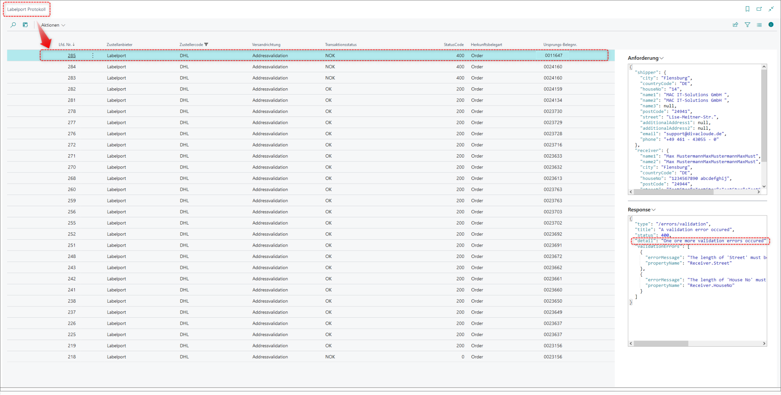Toggle the FactBox info icon
This screenshot has height=395, width=781.
(x=771, y=25)
